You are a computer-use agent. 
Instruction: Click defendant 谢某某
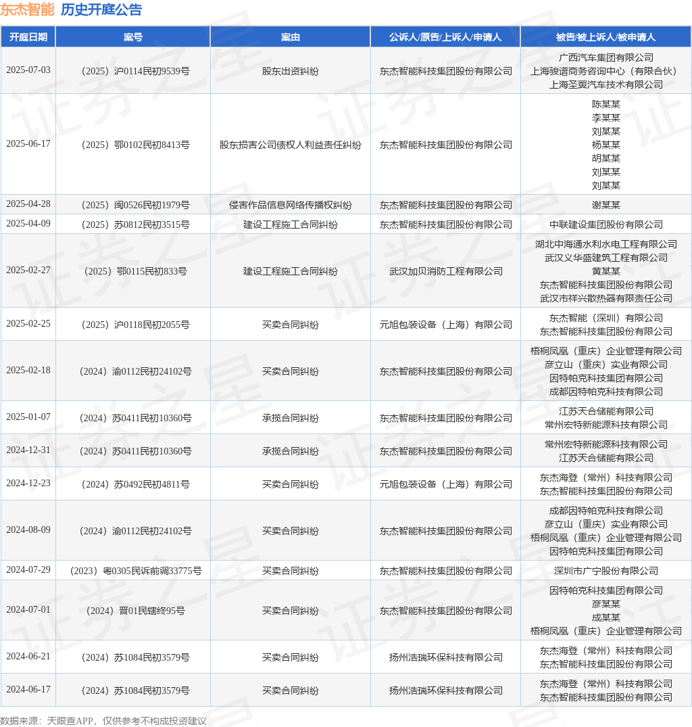[x=606, y=205]
